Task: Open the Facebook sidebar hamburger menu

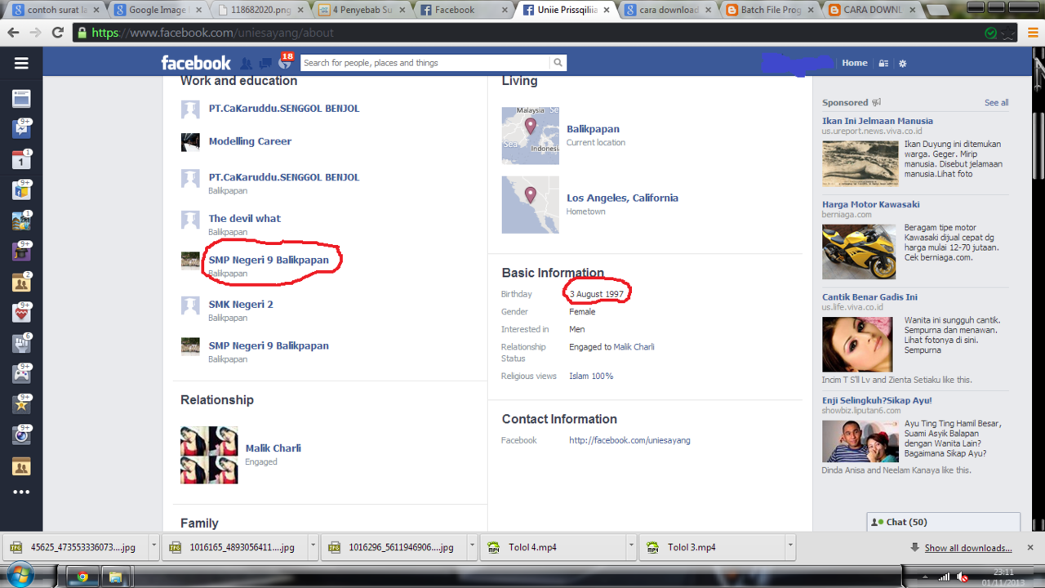Action: (x=21, y=63)
